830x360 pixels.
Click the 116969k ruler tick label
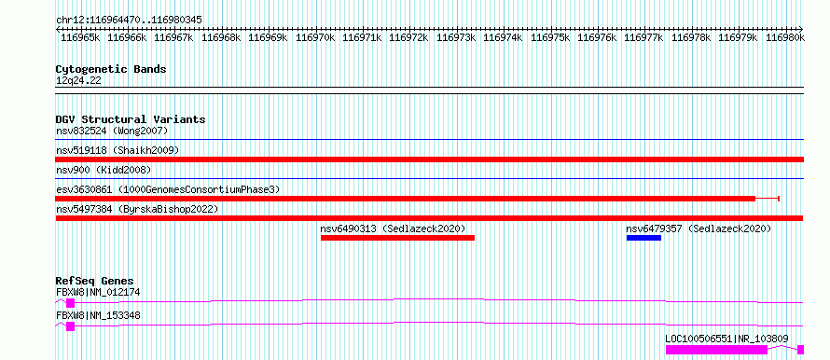click(268, 37)
